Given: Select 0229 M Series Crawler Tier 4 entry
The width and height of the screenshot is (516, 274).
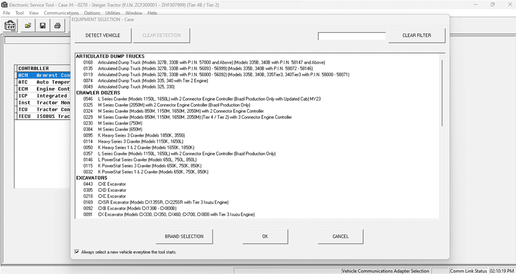Looking at the screenshot, I should [187, 117].
